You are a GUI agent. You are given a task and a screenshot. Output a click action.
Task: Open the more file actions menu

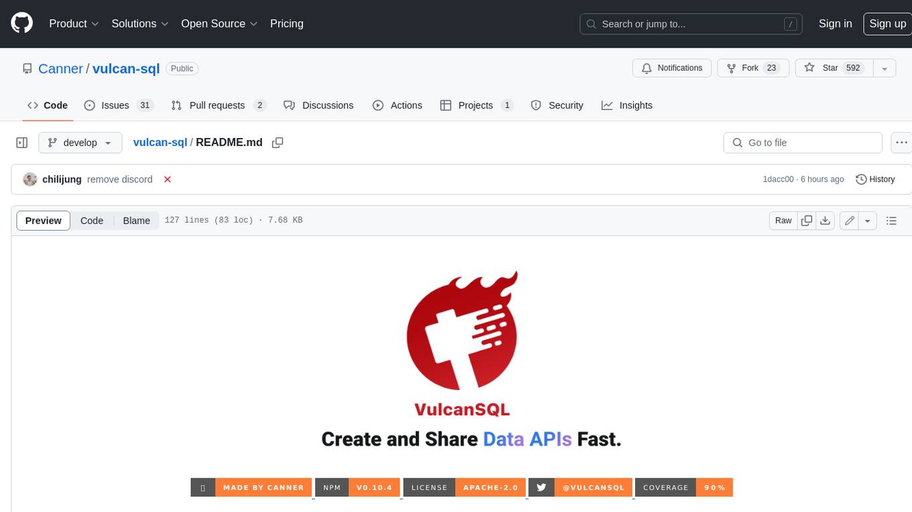(x=901, y=143)
